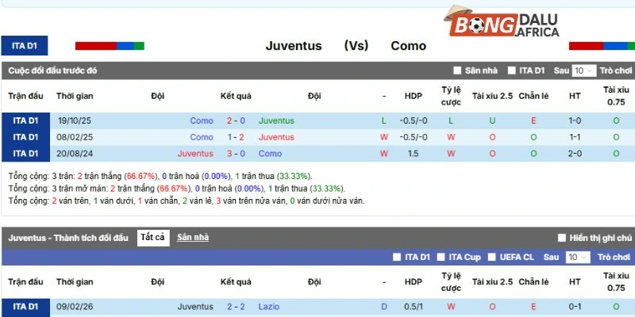Click the half-time score 1-1
Viewport: 635px width, 317px height.
pyautogui.click(x=575, y=137)
